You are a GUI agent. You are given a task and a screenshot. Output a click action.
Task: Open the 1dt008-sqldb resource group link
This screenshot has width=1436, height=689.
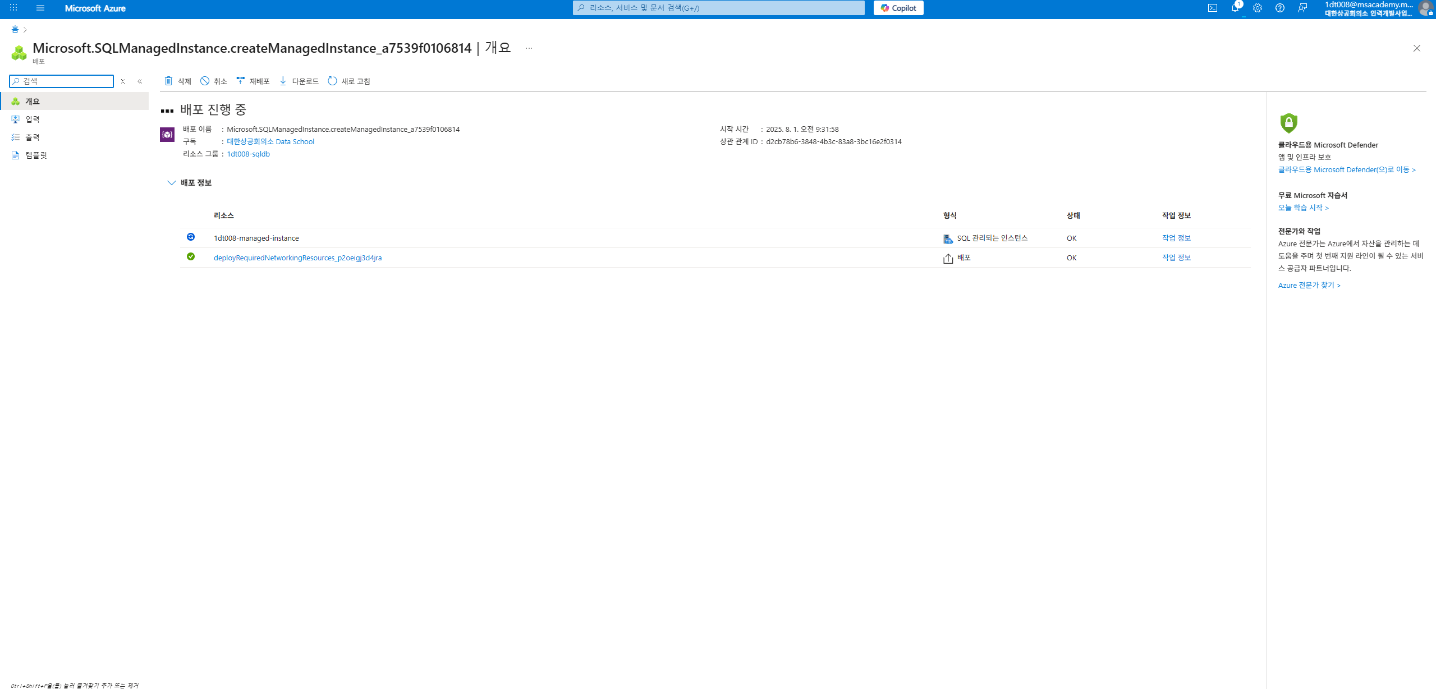(248, 154)
